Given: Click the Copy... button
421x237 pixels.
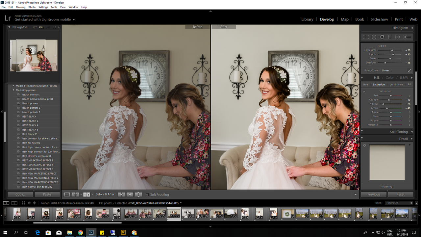Looking at the screenshot, I should coord(20,195).
